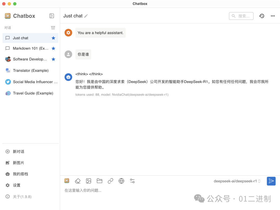
Task: Edit the Just chat title pencil icon
Action: (86, 16)
